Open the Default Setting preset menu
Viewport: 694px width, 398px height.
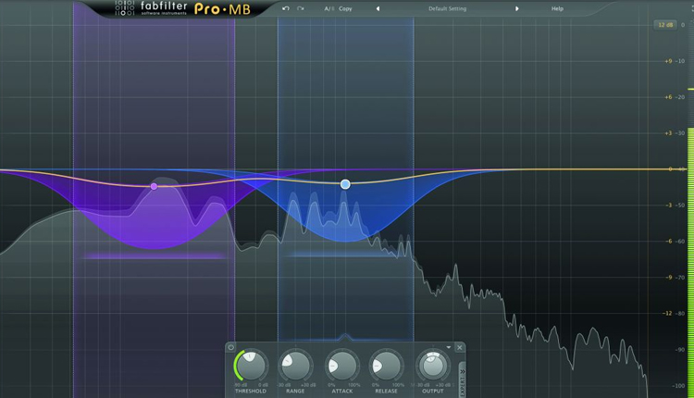click(447, 8)
